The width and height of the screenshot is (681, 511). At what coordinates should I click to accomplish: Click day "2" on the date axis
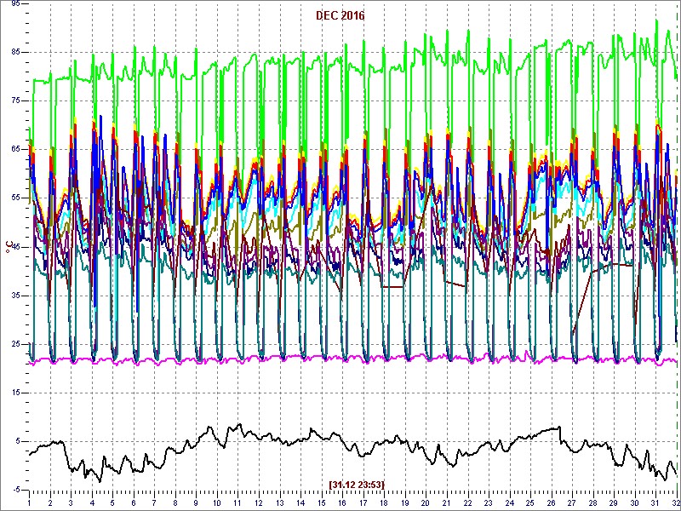coord(50,502)
